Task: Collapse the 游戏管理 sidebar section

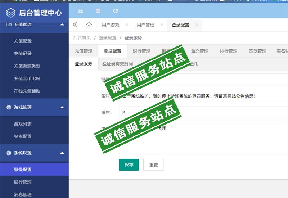Action: 62,107
